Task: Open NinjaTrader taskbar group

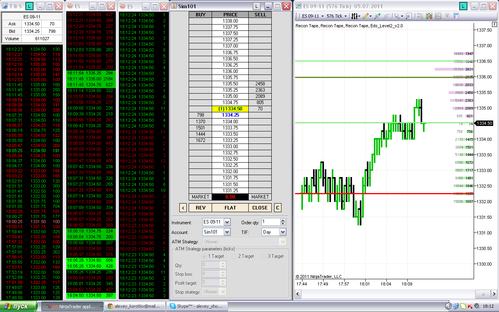Action: (x=72, y=307)
